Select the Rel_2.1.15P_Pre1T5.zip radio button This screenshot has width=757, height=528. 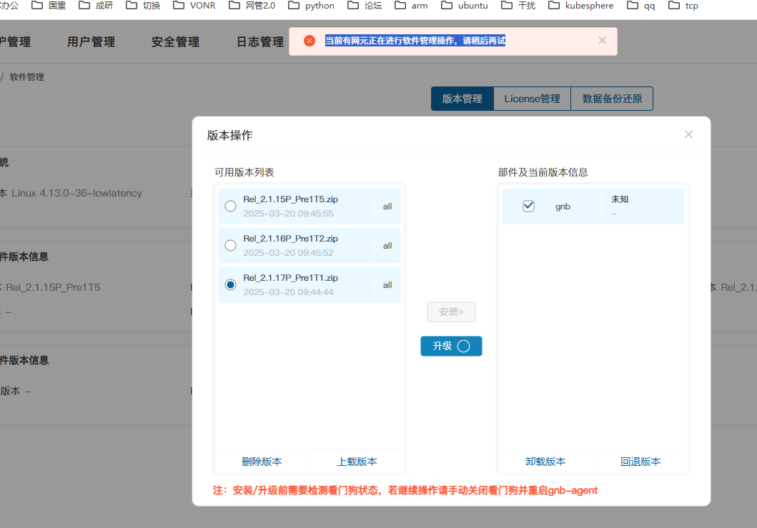pos(230,206)
